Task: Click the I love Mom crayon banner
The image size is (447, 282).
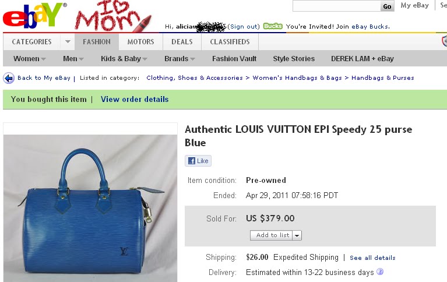Action: tap(112, 16)
